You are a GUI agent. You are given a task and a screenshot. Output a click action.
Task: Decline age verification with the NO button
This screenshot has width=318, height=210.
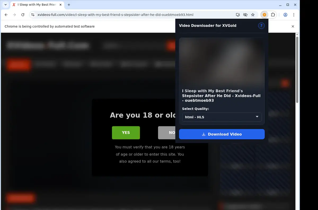167,133
